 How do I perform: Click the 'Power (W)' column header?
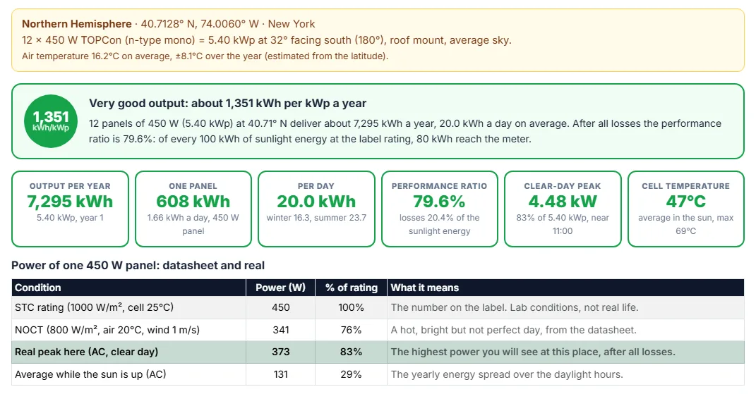click(x=281, y=288)
